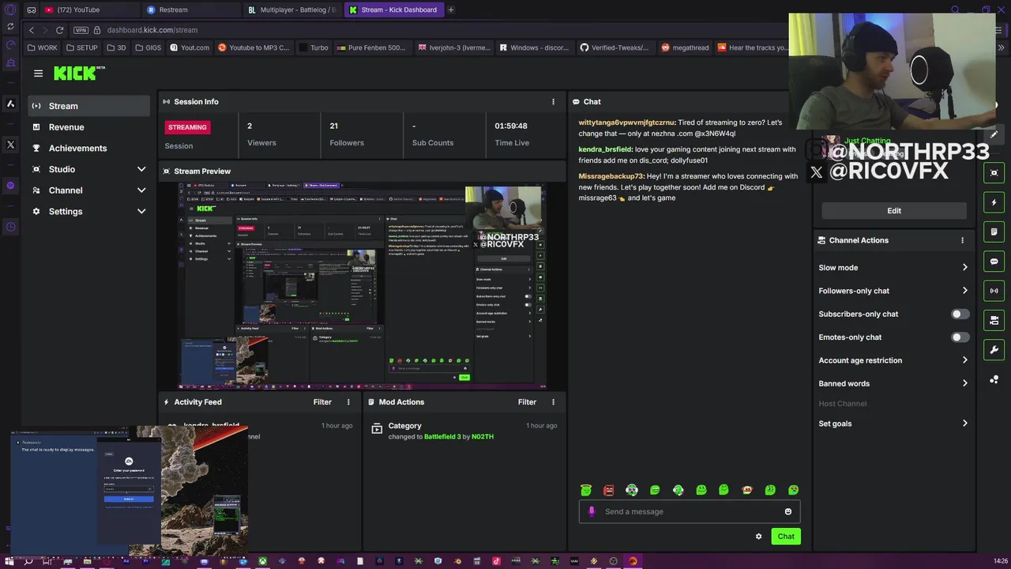Click the chat bubble icon on right toolbar
1011x569 pixels.
(x=994, y=261)
